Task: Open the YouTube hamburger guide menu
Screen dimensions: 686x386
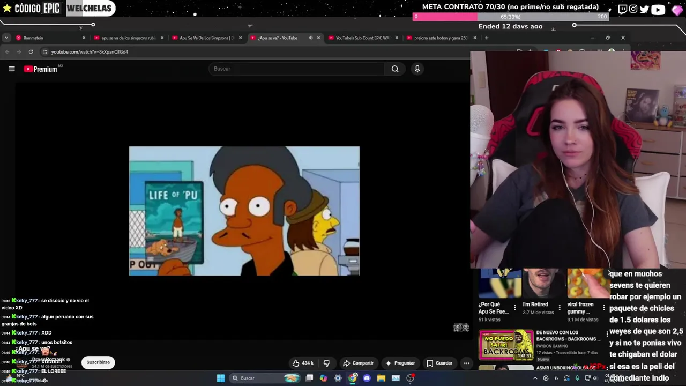Action: click(12, 69)
